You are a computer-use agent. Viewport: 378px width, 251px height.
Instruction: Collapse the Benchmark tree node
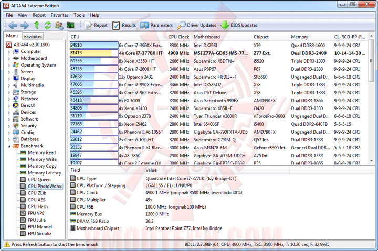(x=9, y=146)
